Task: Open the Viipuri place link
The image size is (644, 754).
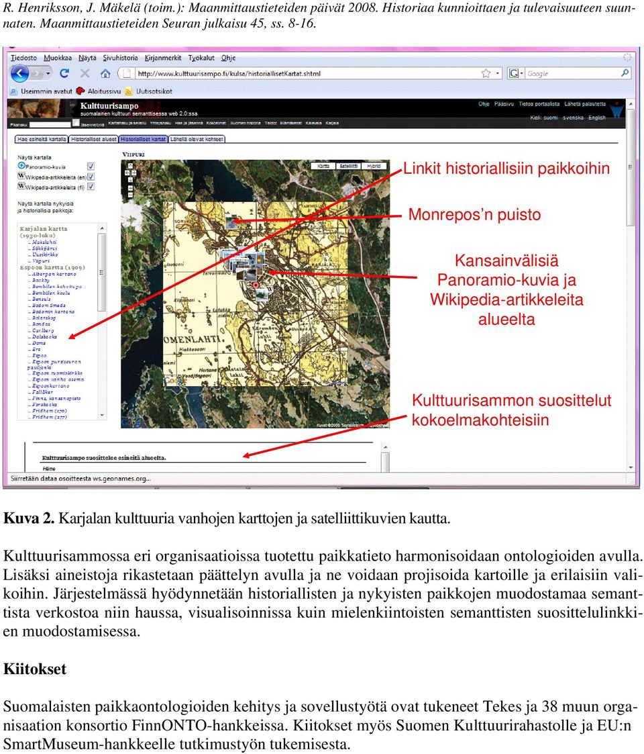Action: click(x=40, y=261)
